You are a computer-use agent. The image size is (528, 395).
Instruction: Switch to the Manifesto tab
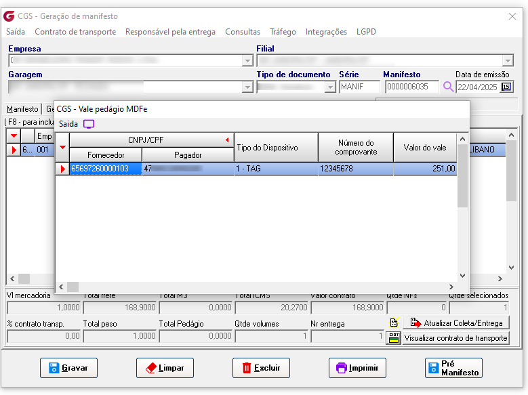click(x=22, y=109)
